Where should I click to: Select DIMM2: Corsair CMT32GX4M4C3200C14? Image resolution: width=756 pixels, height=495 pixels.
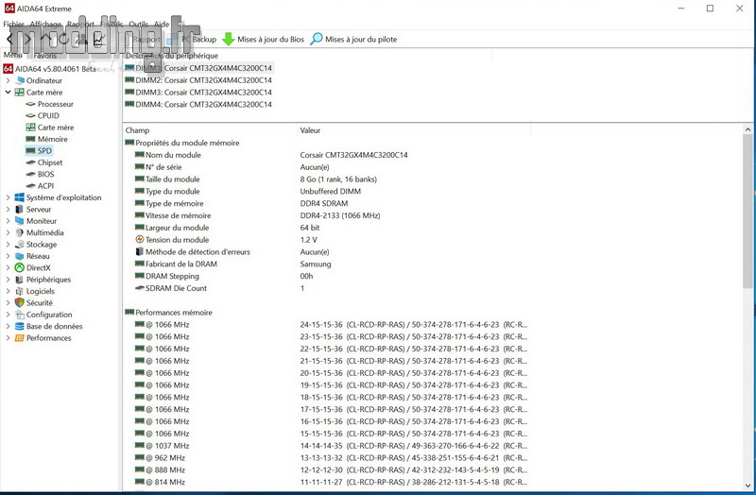[x=198, y=80]
